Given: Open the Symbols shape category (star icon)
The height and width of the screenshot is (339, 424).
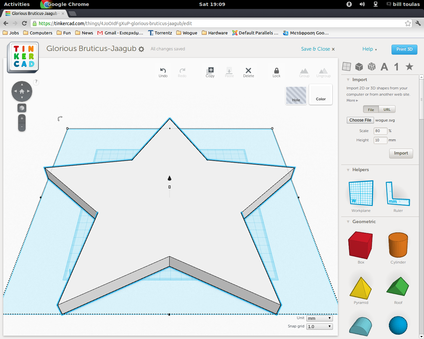Looking at the screenshot, I should pyautogui.click(x=409, y=66).
